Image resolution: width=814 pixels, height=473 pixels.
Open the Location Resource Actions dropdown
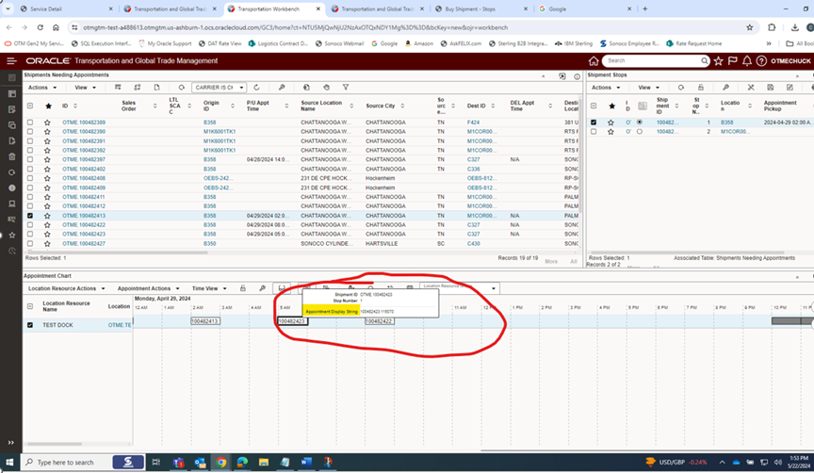pyautogui.click(x=65, y=288)
